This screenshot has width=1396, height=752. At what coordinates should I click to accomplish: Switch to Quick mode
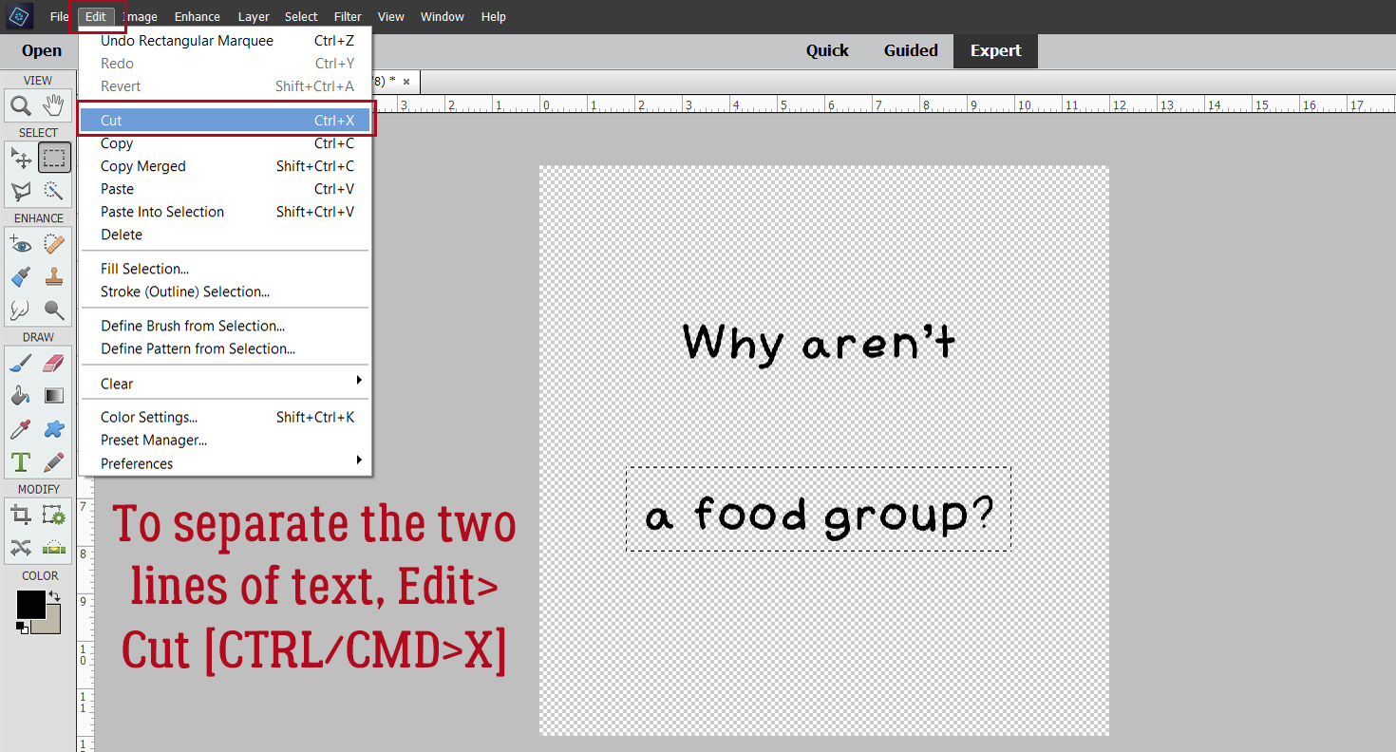tap(827, 51)
